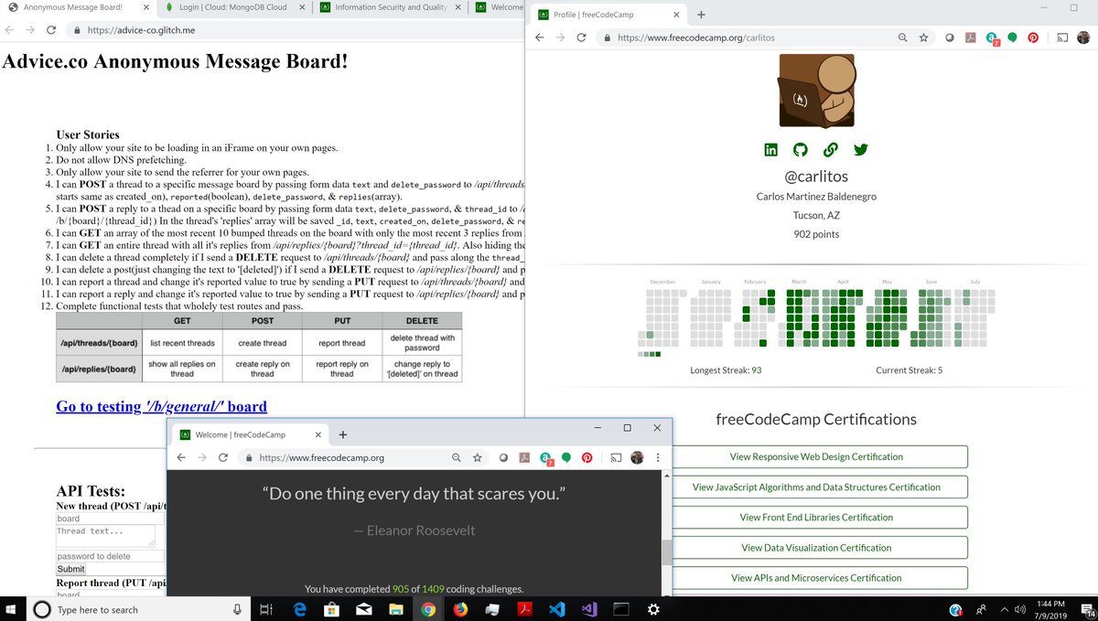1098x621 pixels.
Task: Focus the board input under New thread
Action: 111,519
